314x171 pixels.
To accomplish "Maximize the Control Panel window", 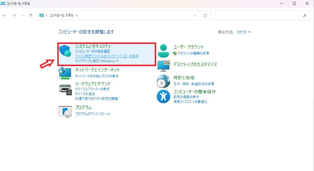I will (294, 4).
